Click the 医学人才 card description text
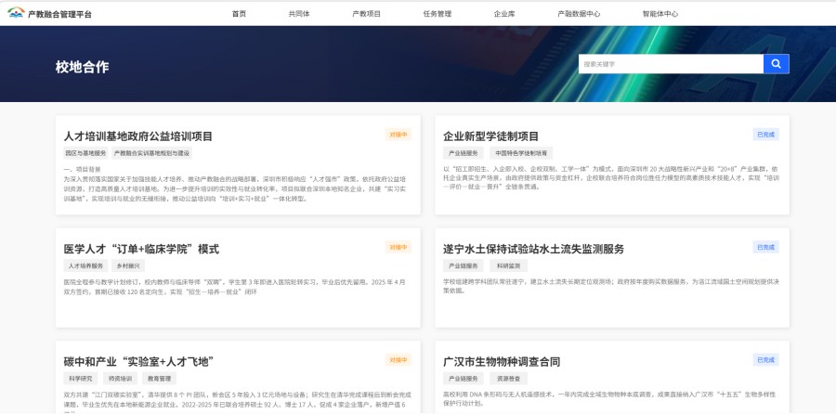This screenshot has width=836, height=414. [235, 287]
